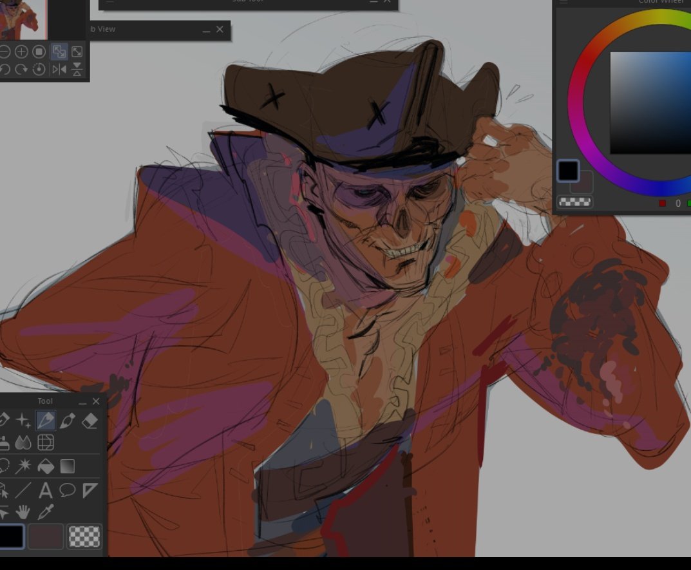Screen dimensions: 691x570
Task: Pick the dark sub drawing color swatch
Action: click(x=46, y=536)
